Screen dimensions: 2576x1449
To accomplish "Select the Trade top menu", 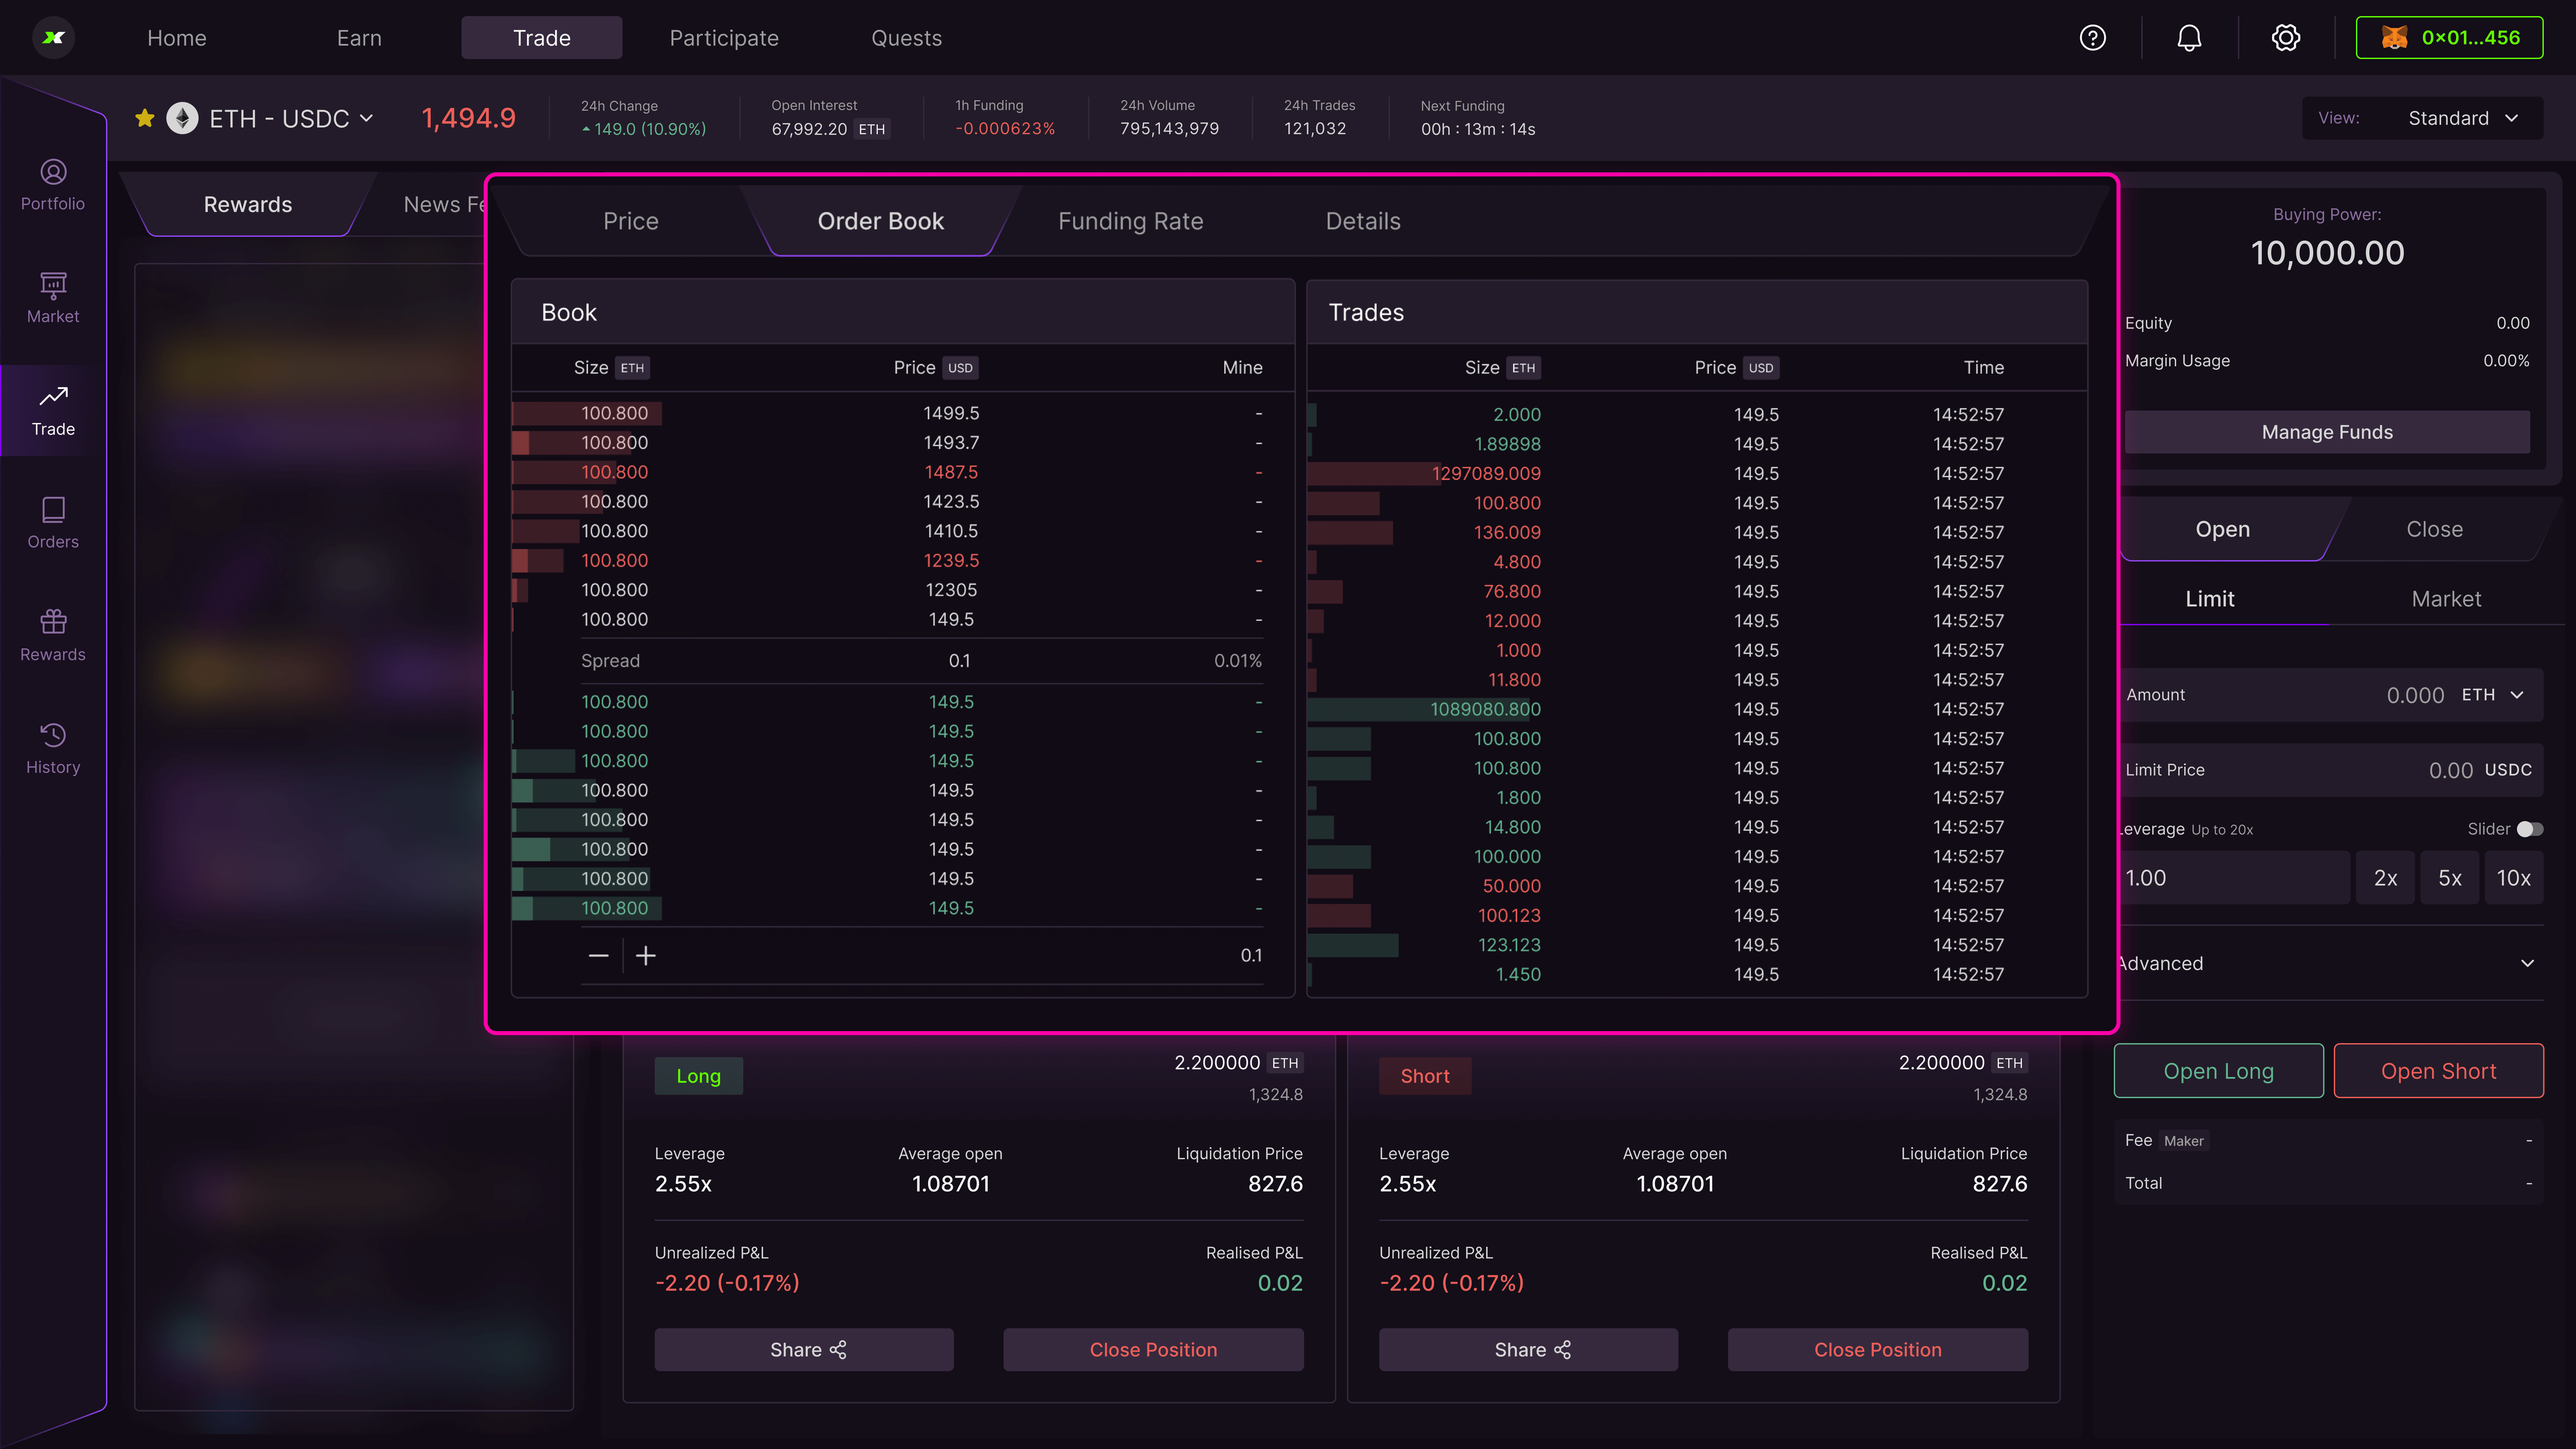I will click(x=542, y=38).
